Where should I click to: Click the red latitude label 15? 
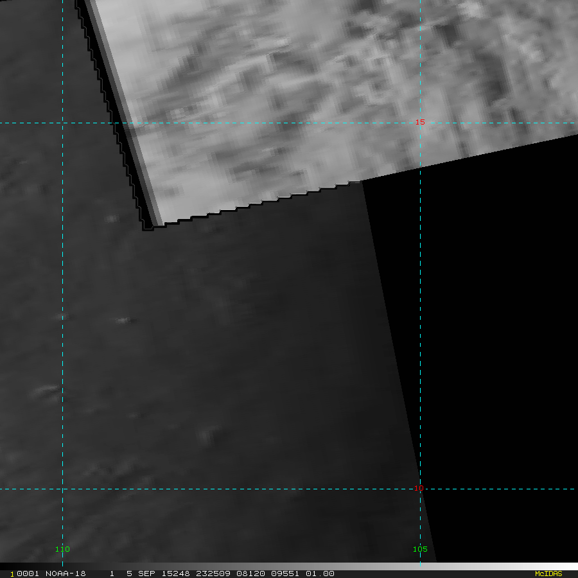point(421,122)
